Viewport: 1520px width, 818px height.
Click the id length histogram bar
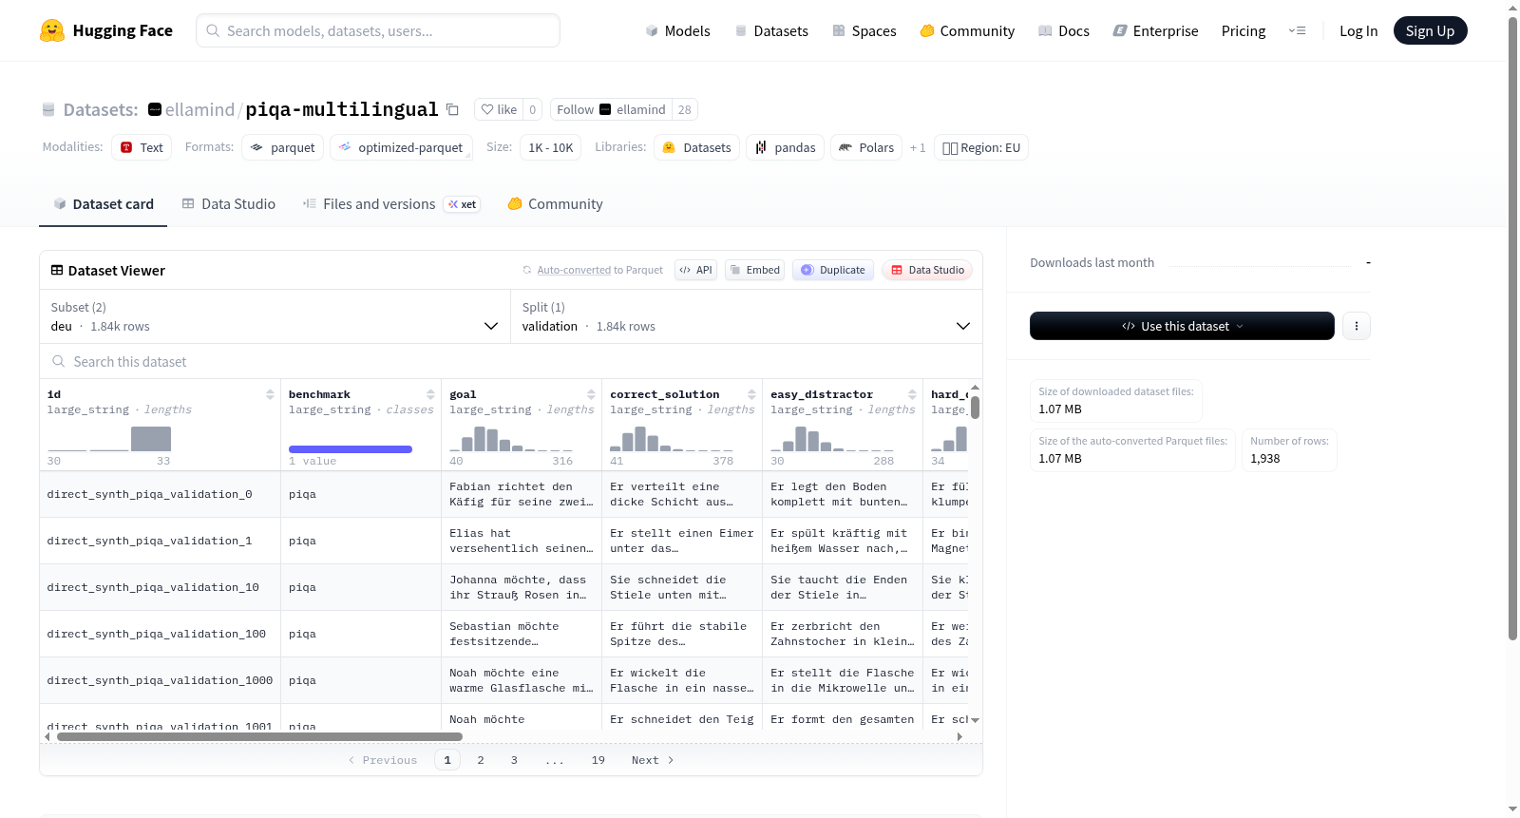point(151,438)
